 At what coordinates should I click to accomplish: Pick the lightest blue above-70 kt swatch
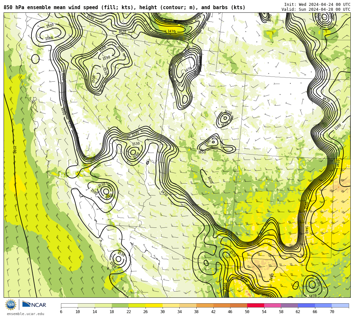click(340, 305)
